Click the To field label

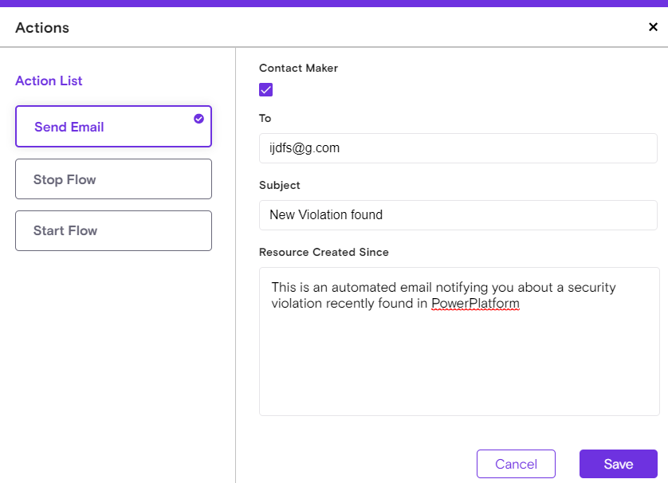(265, 118)
